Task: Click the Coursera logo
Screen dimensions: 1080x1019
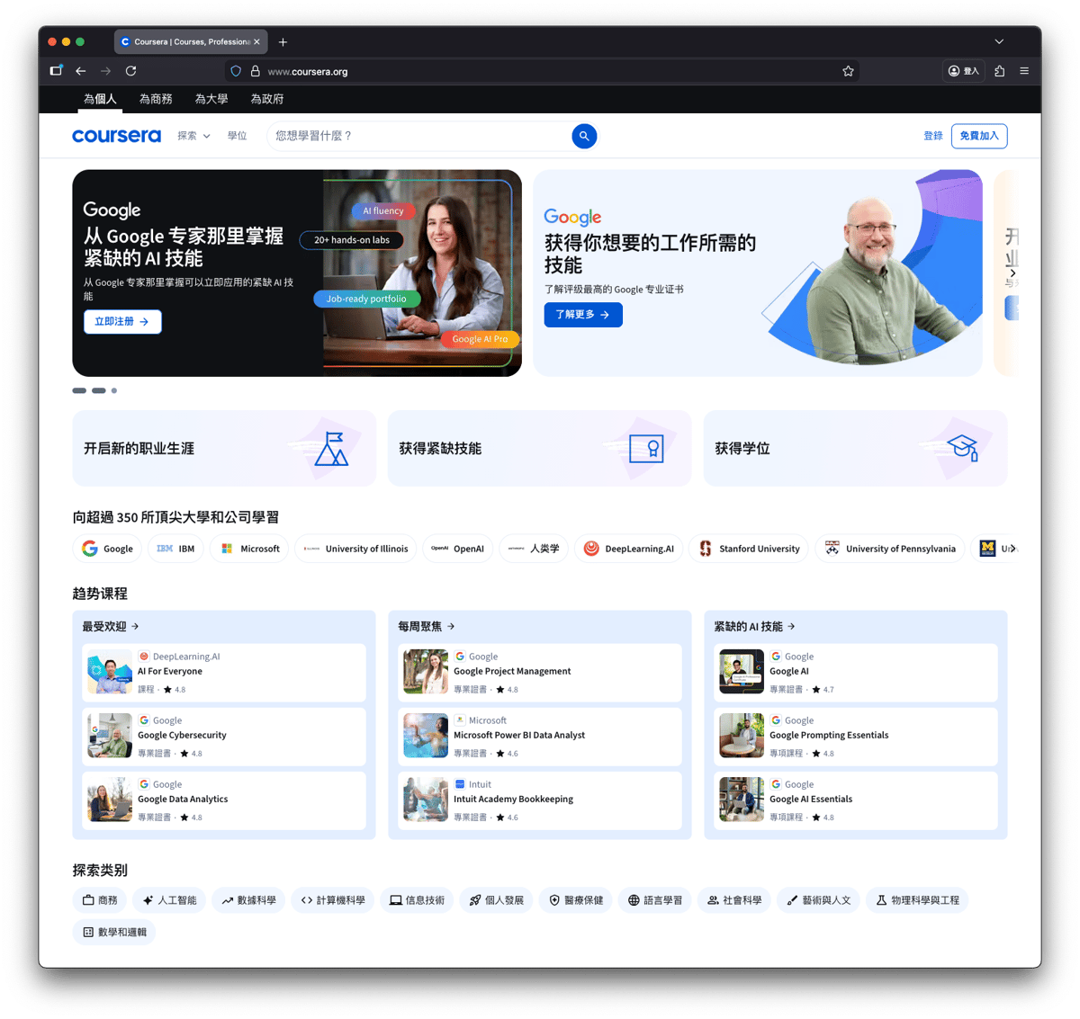Action: click(x=116, y=136)
